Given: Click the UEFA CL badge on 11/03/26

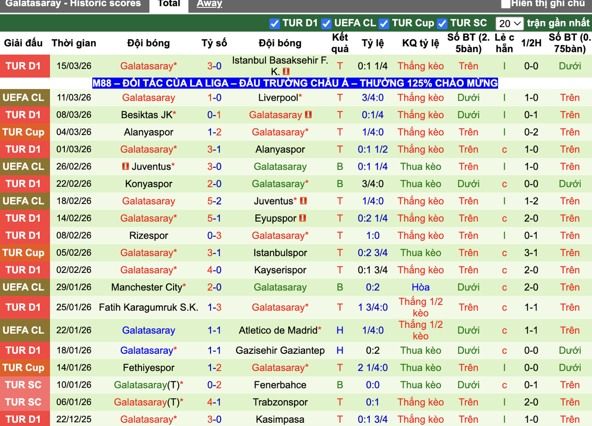Looking at the screenshot, I should (25, 98).
